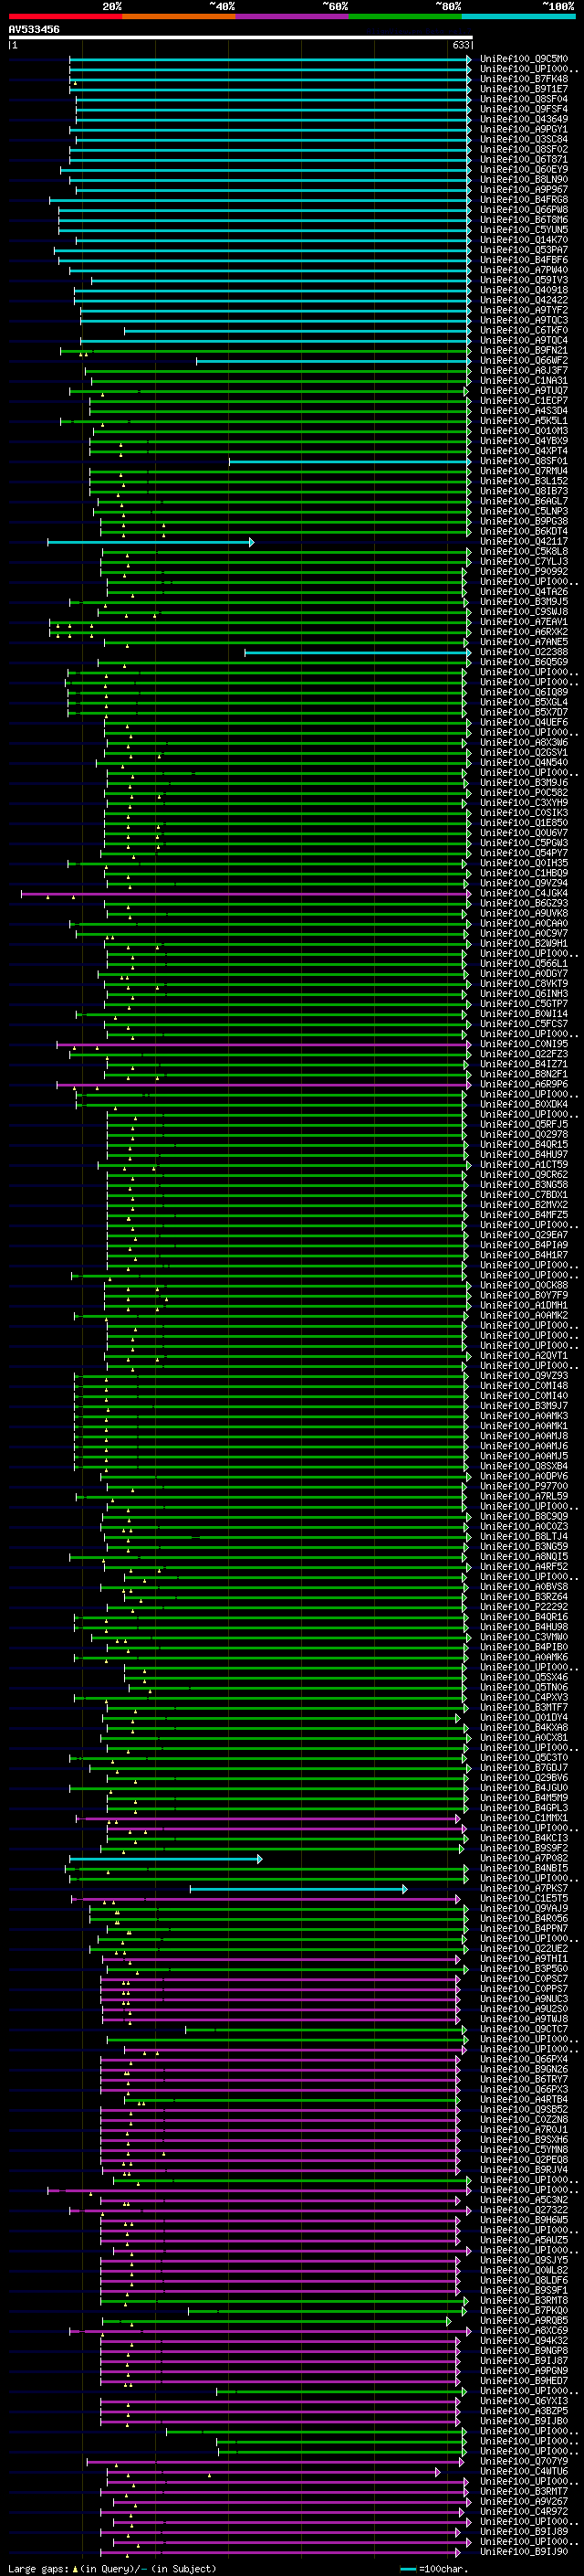Click the label UniRef100_B7PKQ0
584x2576 pixels.
(x=524, y=2311)
